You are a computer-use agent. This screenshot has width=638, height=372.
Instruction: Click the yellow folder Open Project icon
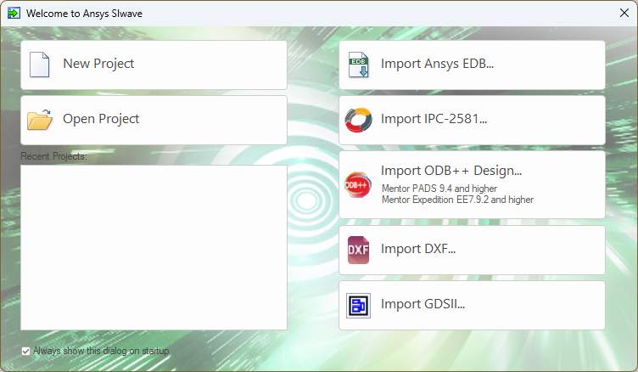tap(40, 120)
